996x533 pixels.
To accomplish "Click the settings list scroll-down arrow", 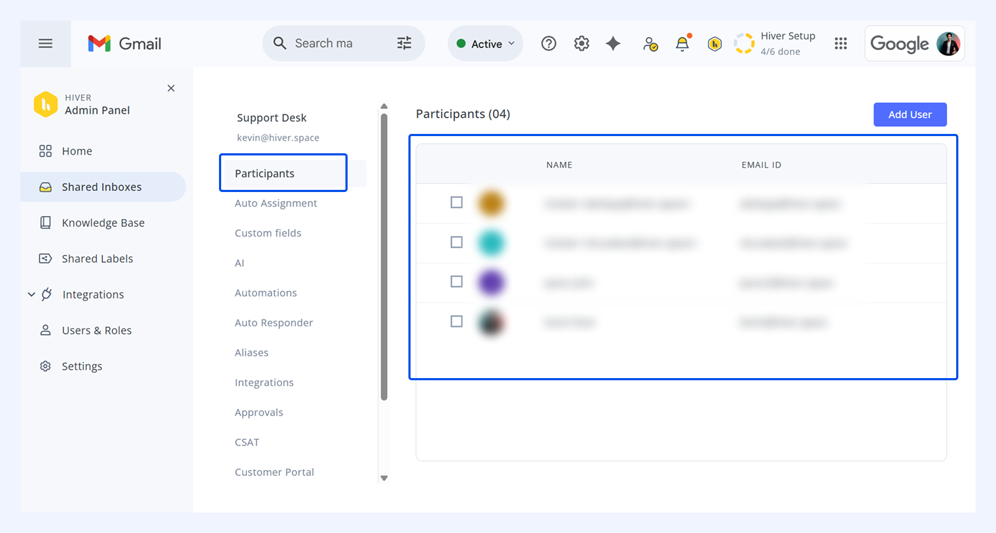I will pos(384,478).
